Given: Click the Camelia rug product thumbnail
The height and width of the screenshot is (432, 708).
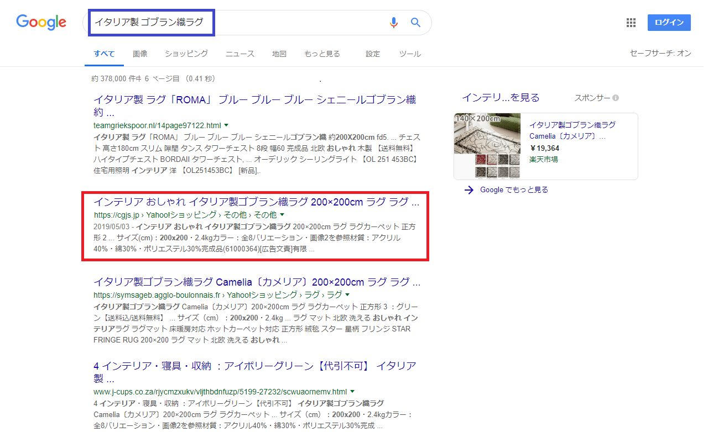Looking at the screenshot, I should [x=487, y=146].
